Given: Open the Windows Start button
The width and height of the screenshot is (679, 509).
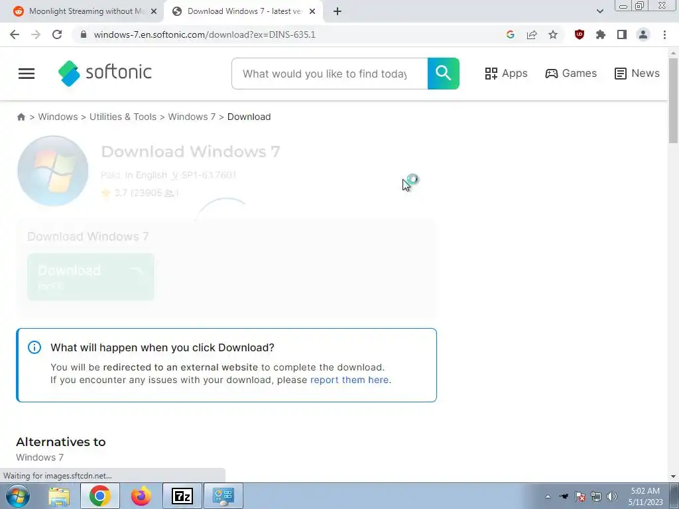Looking at the screenshot, I should [x=18, y=496].
